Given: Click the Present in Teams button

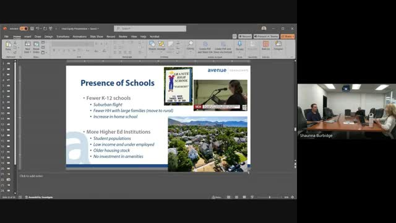Looking at the screenshot, I should [266, 37].
